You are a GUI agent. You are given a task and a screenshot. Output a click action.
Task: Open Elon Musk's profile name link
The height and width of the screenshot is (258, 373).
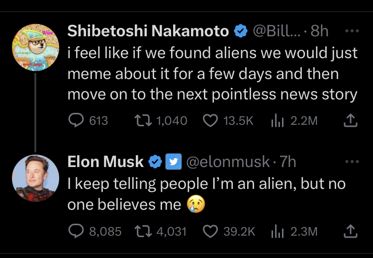click(105, 162)
